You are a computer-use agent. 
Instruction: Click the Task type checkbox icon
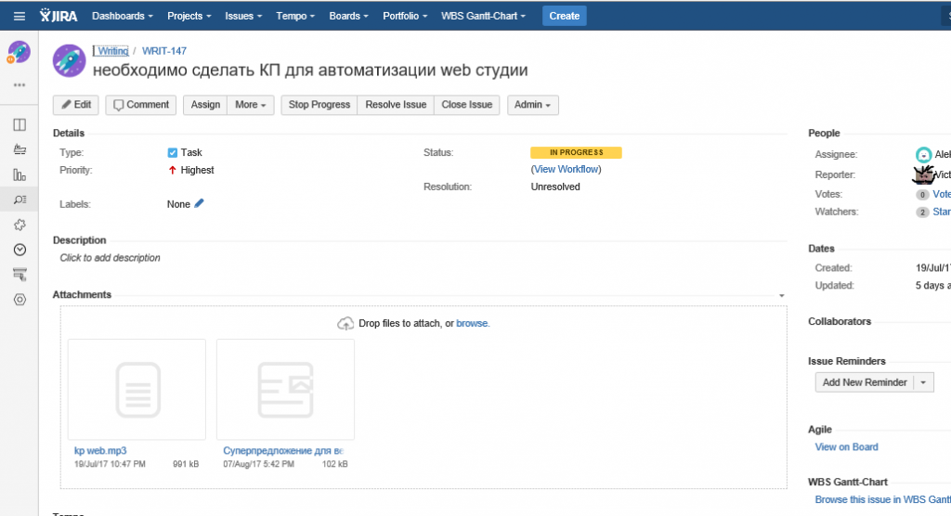pyautogui.click(x=172, y=153)
